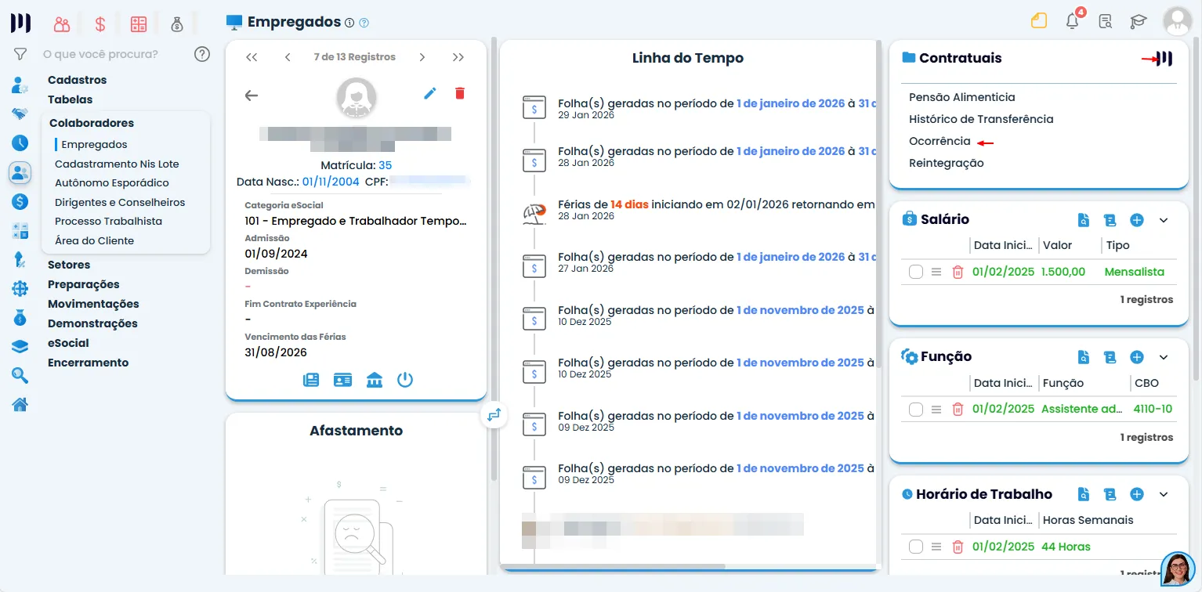Click the pencil edit icon on employee card
Viewport: 1202px width, 592px height.
[429, 94]
